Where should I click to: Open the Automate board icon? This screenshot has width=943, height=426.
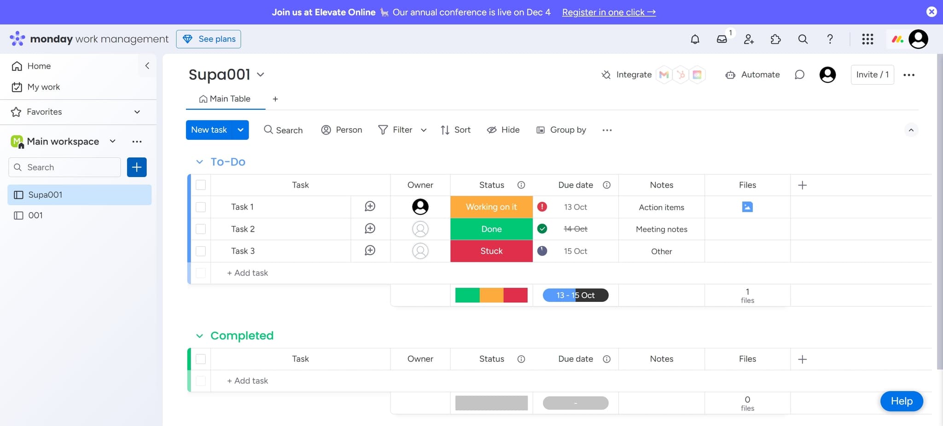730,74
